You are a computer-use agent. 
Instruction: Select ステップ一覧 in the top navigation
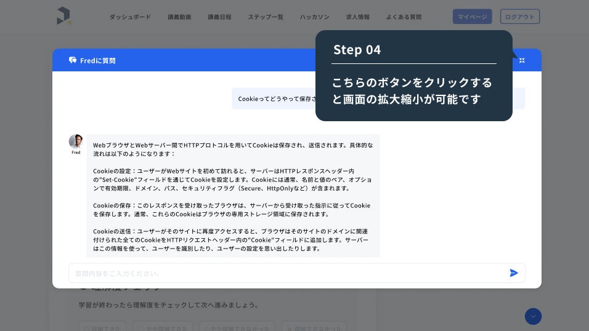(265, 17)
